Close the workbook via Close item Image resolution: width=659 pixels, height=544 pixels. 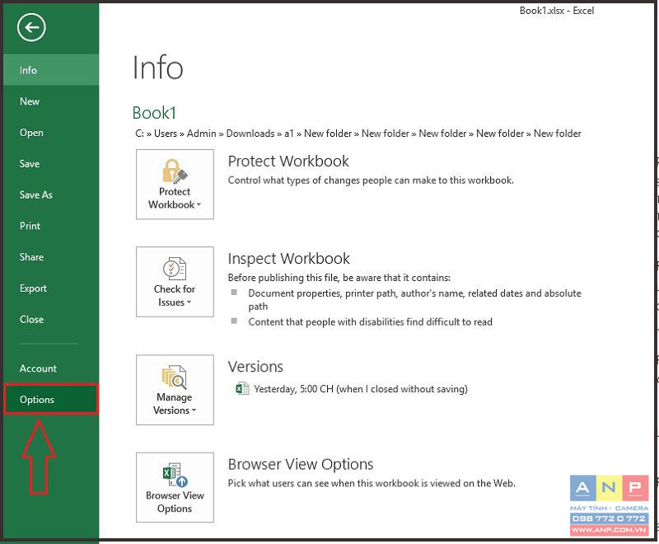(51, 319)
